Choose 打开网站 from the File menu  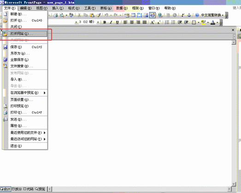click(25, 34)
